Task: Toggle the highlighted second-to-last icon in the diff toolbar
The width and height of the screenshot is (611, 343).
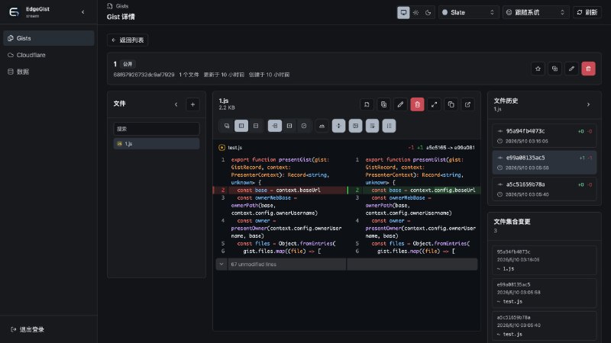Action: [x=372, y=126]
